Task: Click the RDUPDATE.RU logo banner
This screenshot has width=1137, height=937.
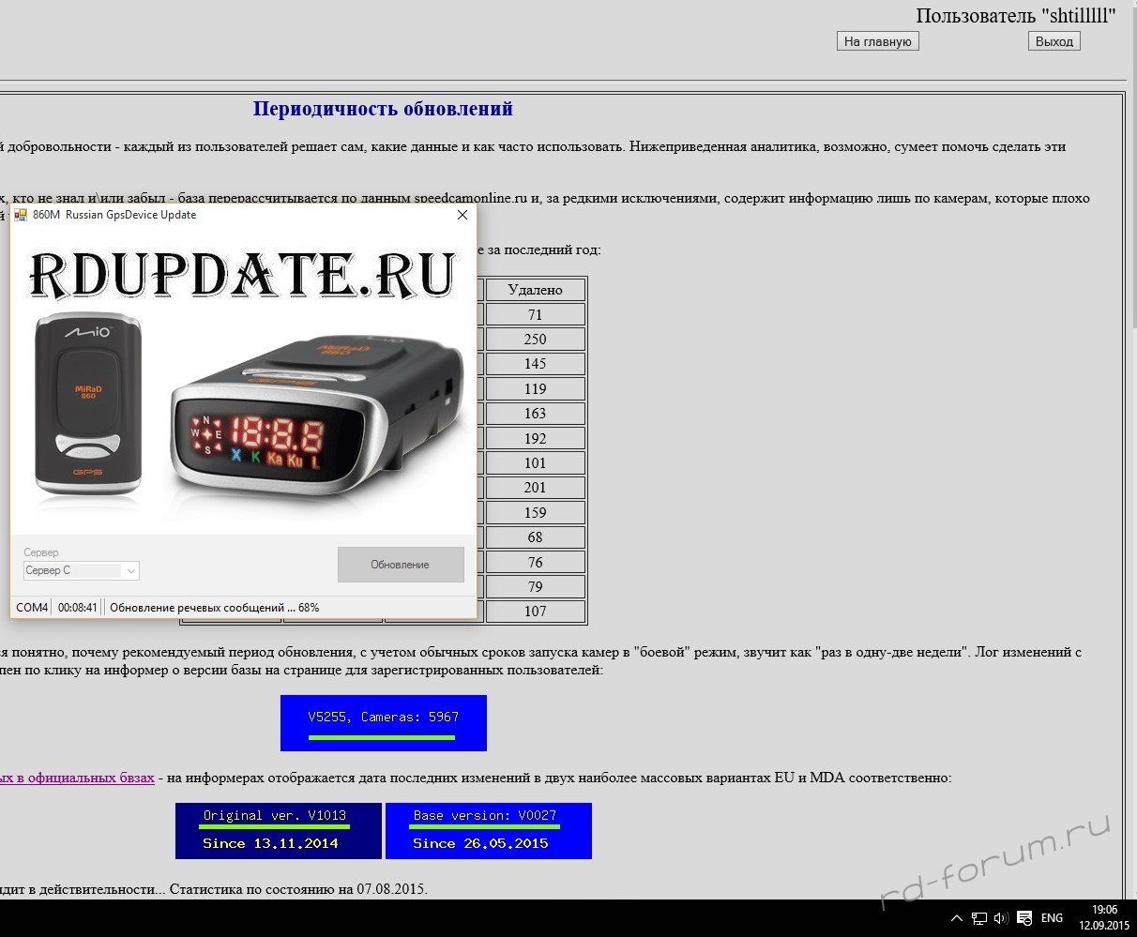Action: click(243, 274)
